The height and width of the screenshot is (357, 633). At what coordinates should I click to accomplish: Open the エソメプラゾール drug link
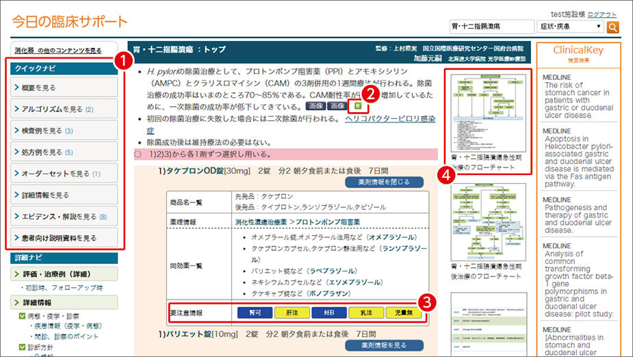click(x=354, y=282)
